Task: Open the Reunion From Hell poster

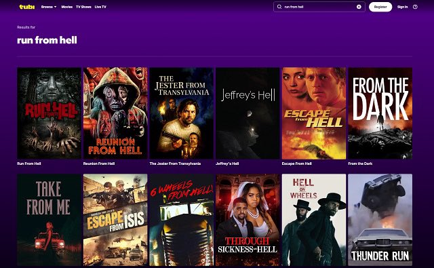Action: [x=115, y=113]
